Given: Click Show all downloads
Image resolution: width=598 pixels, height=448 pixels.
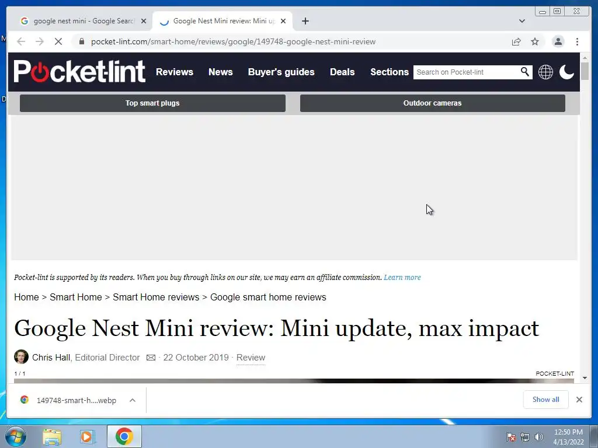Looking at the screenshot, I should tap(546, 399).
